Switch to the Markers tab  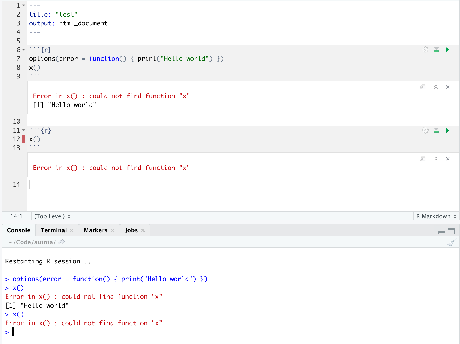(x=96, y=230)
